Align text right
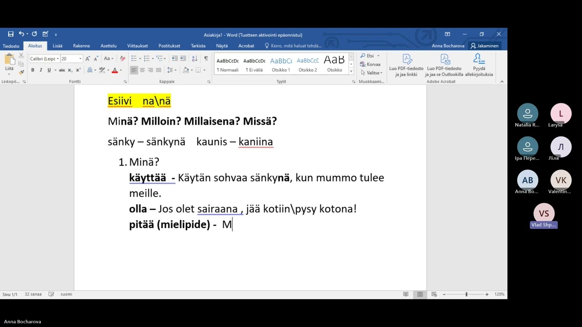The image size is (582, 327). (x=150, y=70)
